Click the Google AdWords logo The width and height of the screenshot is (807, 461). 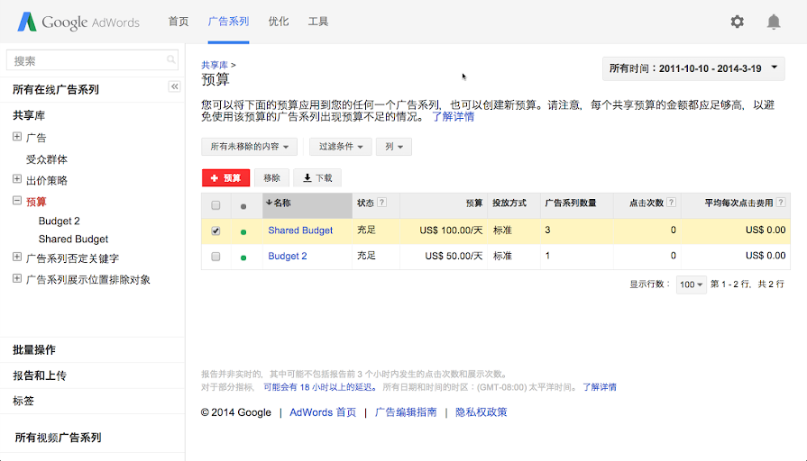(x=78, y=22)
